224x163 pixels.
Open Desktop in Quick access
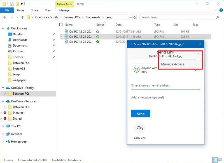(18, 34)
